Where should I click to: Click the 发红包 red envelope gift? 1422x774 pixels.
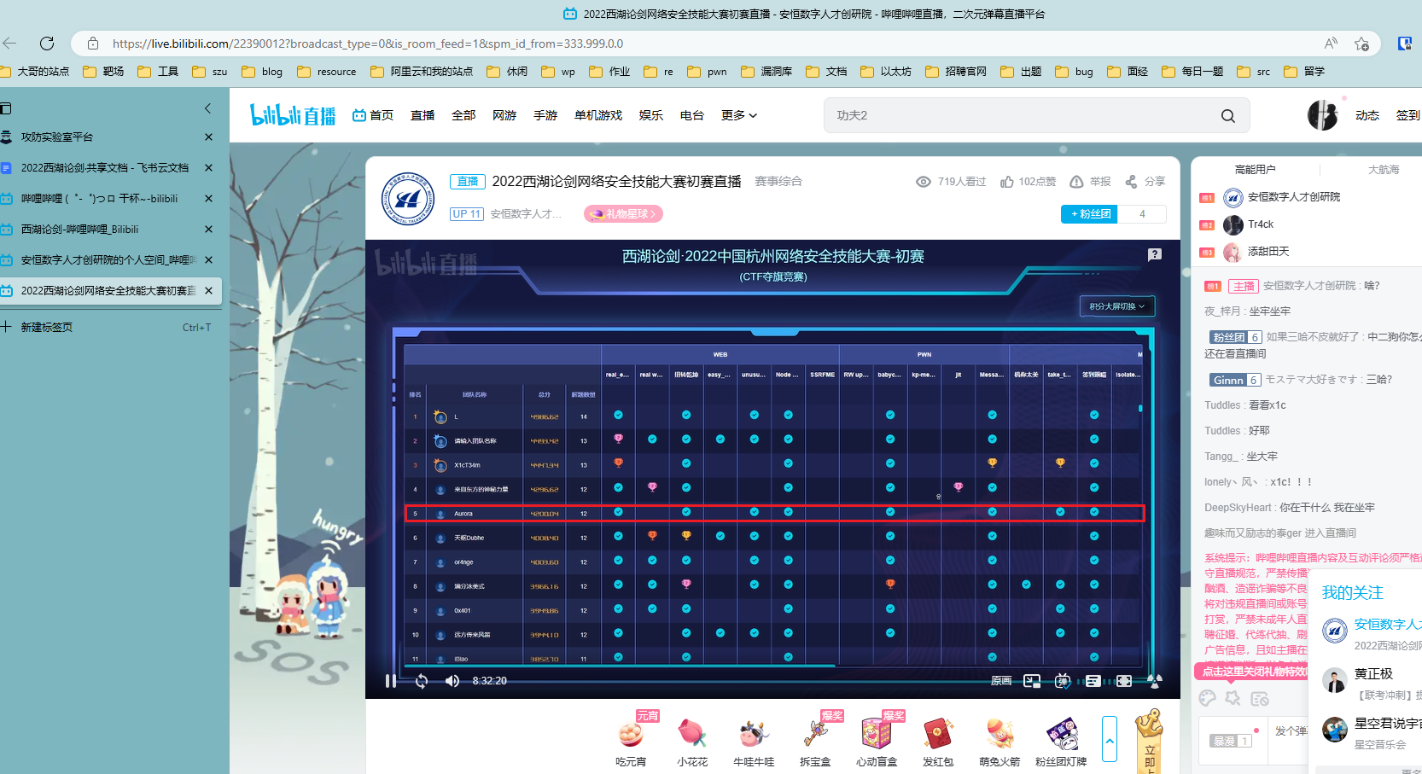coord(938,740)
